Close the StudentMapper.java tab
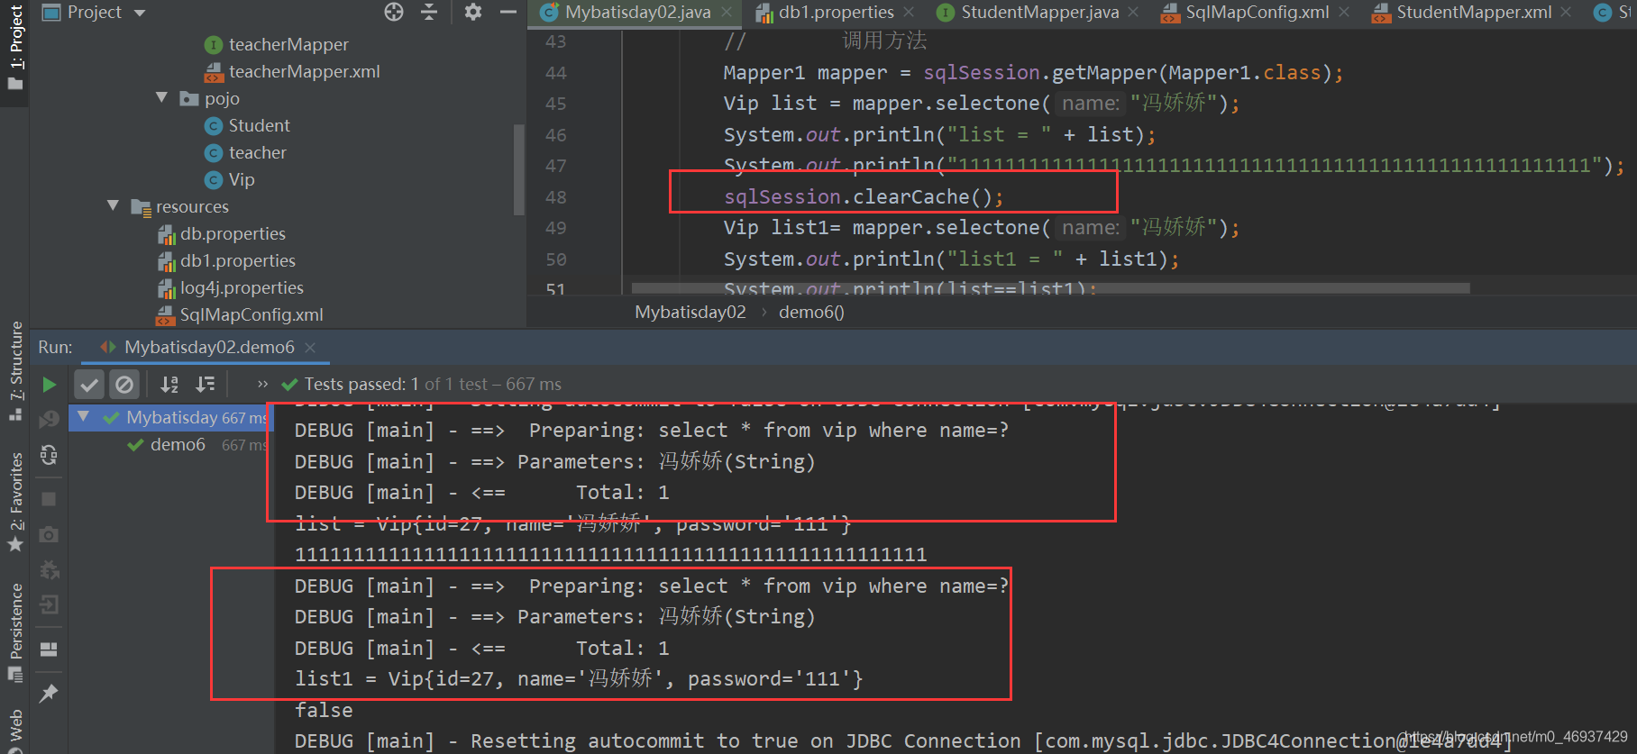The image size is (1637, 754). [1133, 13]
